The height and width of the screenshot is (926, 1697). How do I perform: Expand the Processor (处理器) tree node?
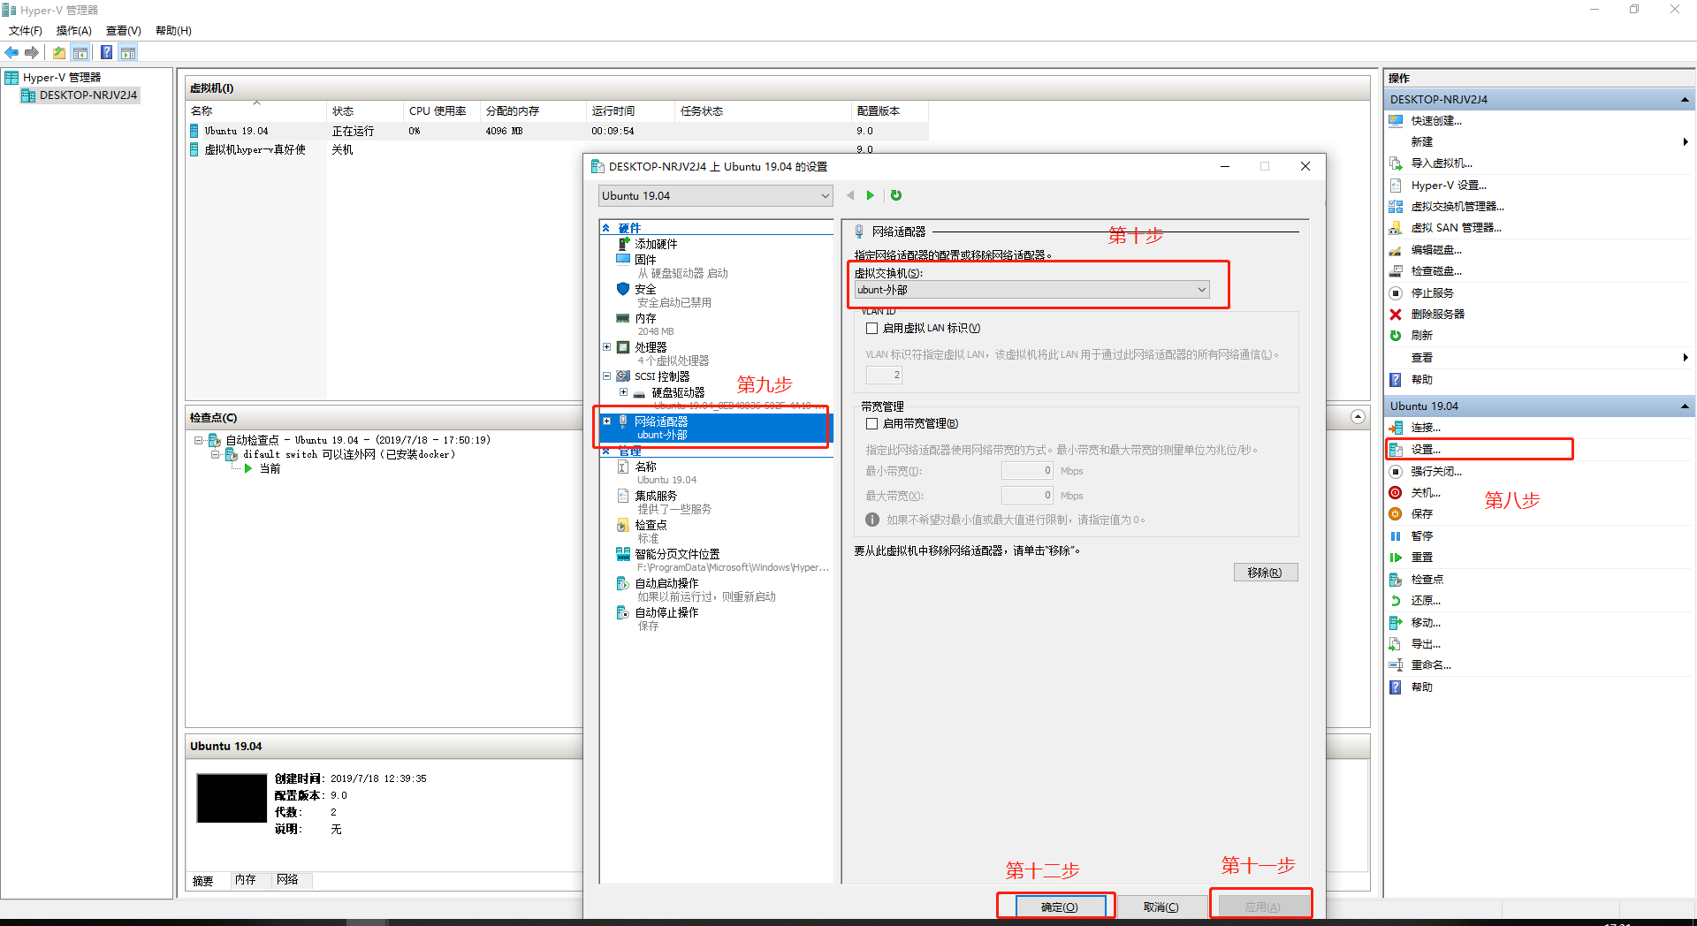(x=607, y=347)
